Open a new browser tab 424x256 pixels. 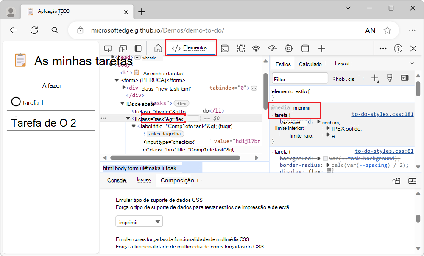142,12
